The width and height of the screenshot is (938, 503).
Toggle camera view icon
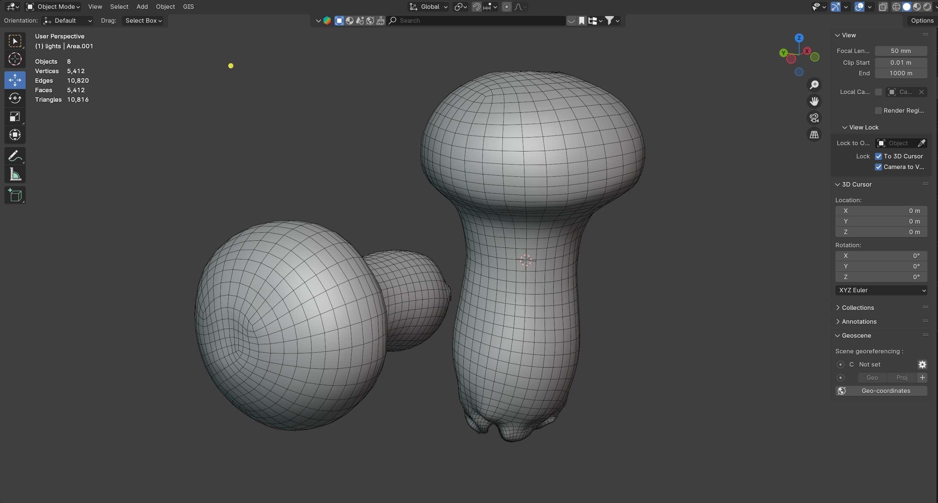tap(814, 118)
